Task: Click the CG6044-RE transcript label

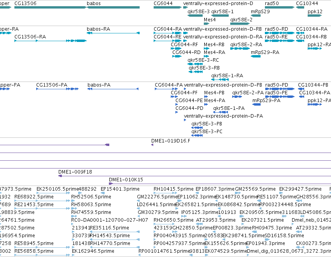Action: pyautogui.click(x=167, y=37)
